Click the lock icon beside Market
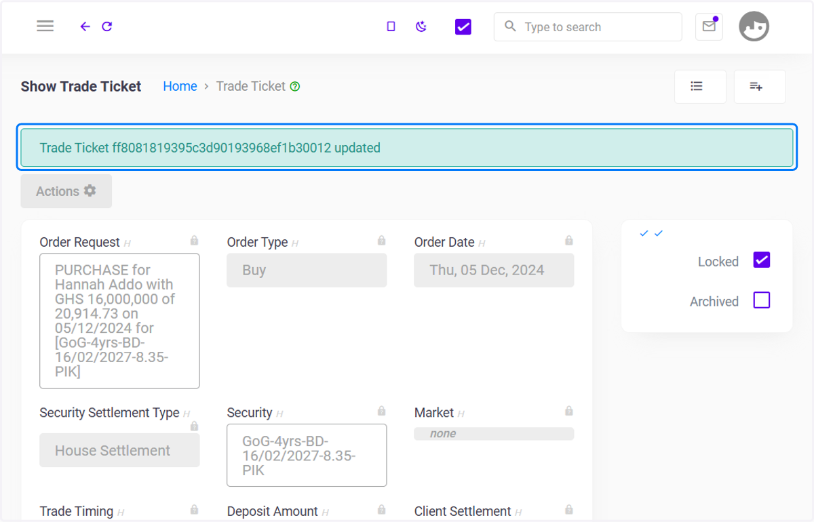Image resolution: width=814 pixels, height=522 pixels. [569, 411]
